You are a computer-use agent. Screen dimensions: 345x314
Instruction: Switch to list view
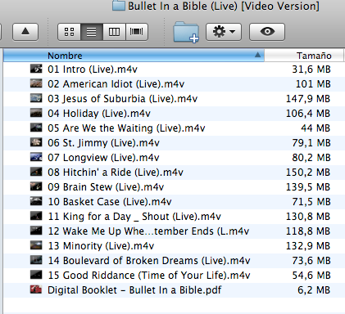[92, 32]
